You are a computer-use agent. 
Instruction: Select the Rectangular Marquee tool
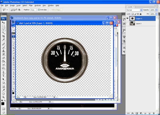tap(3, 26)
